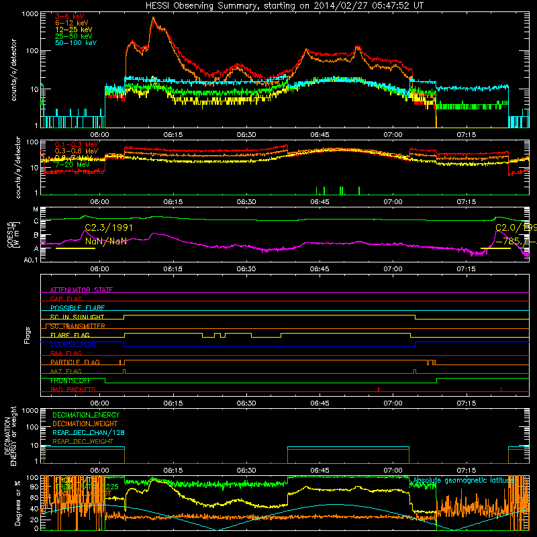Click the 06:45 tick label under the GOES panel

[320, 269]
